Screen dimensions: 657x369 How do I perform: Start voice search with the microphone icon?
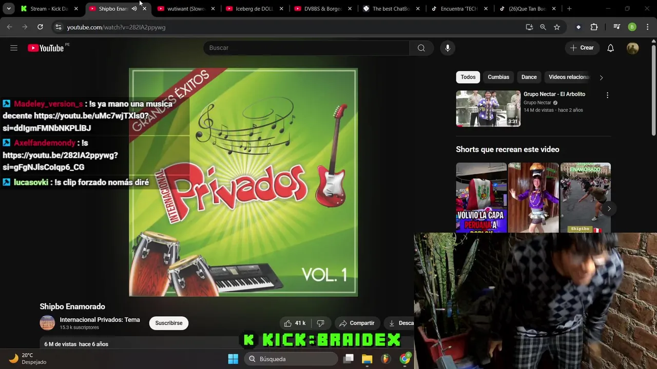pyautogui.click(x=448, y=48)
